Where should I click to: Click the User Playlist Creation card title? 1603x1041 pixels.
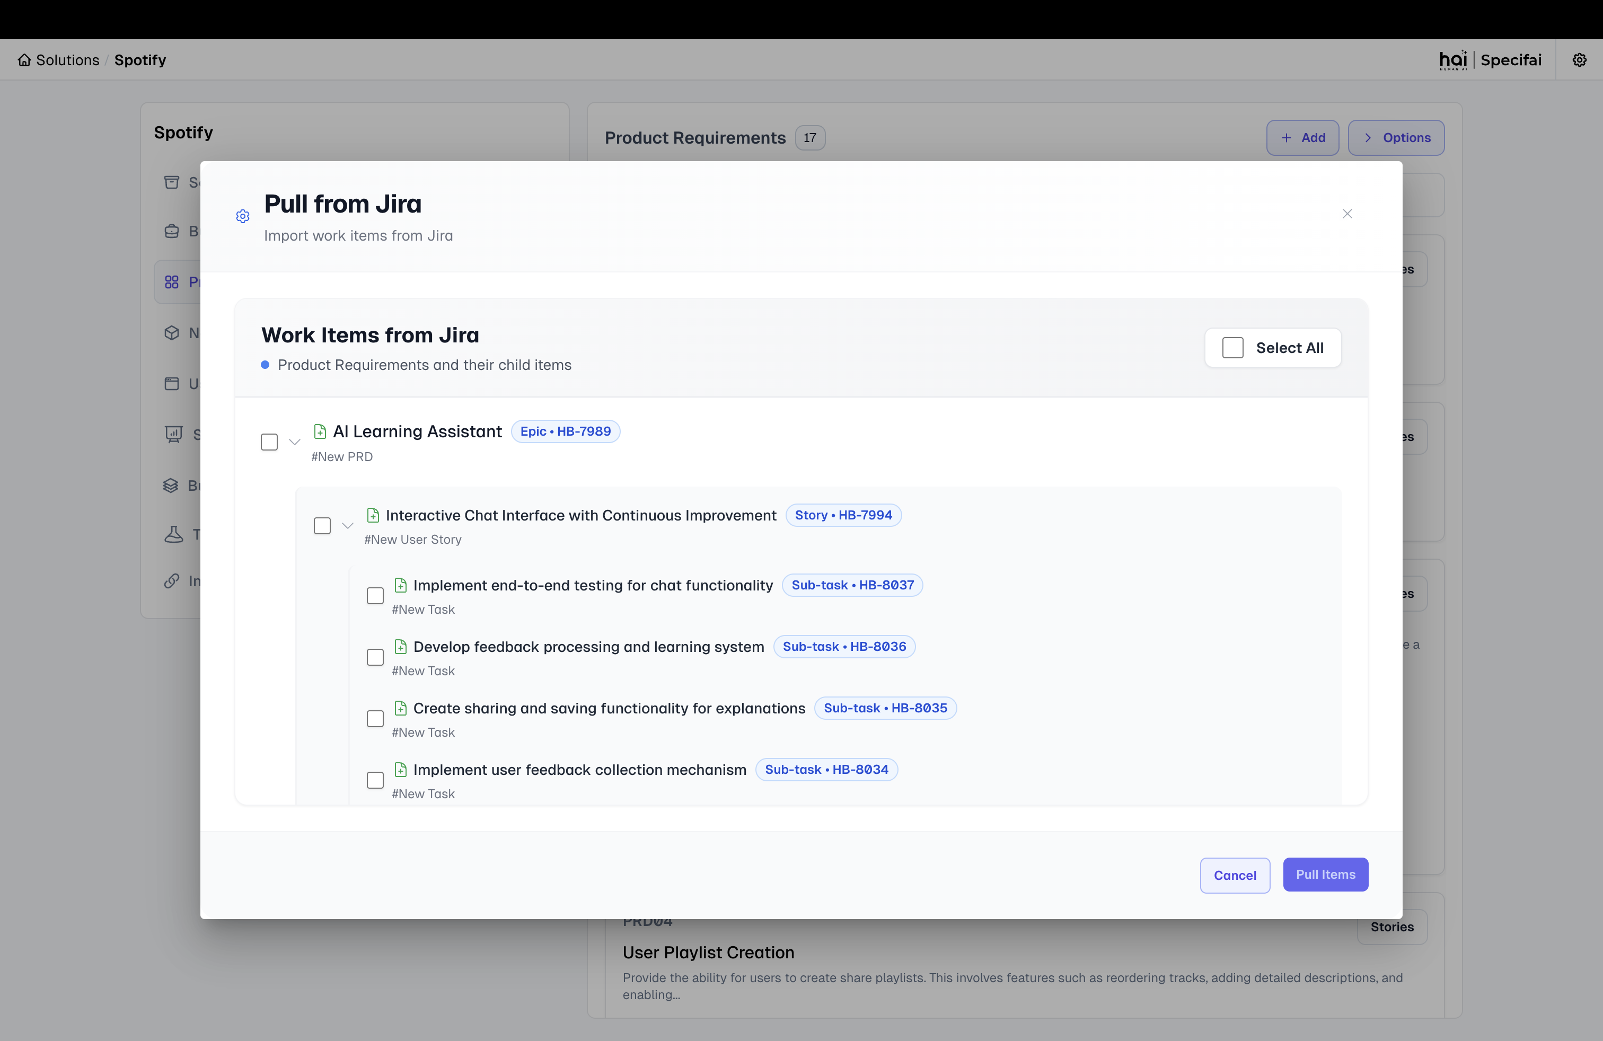coord(708,952)
